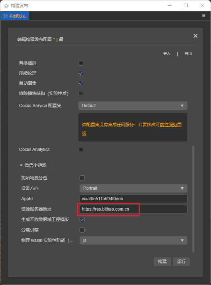
Task: Close the build configuration dialog with X
Action: tap(196, 36)
